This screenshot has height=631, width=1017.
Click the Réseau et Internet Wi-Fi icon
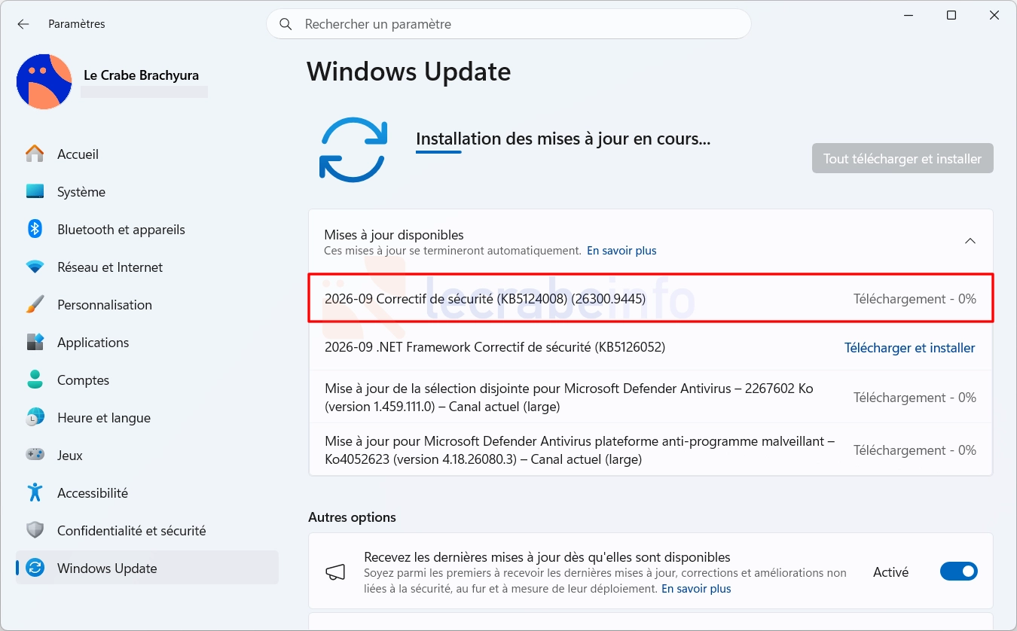(x=35, y=267)
